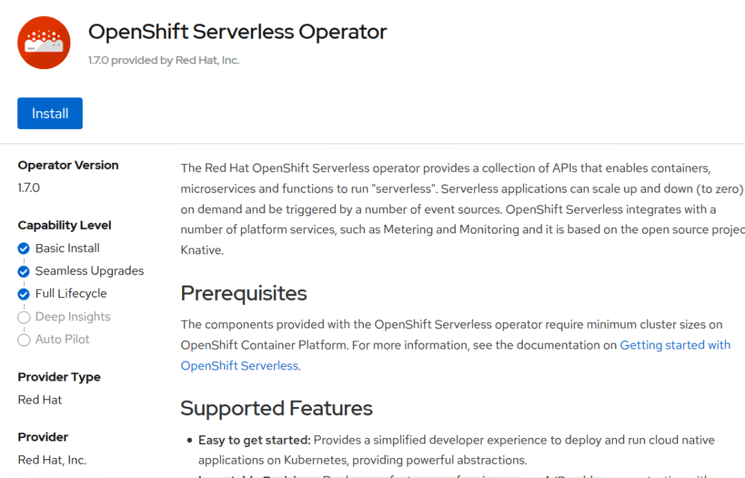Click the Operator Version heading
Screen dimensions: 745x478
click(x=68, y=165)
